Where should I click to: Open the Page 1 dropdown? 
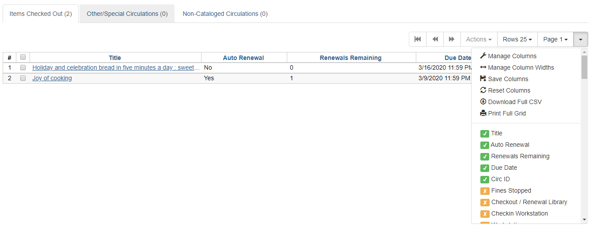point(555,39)
